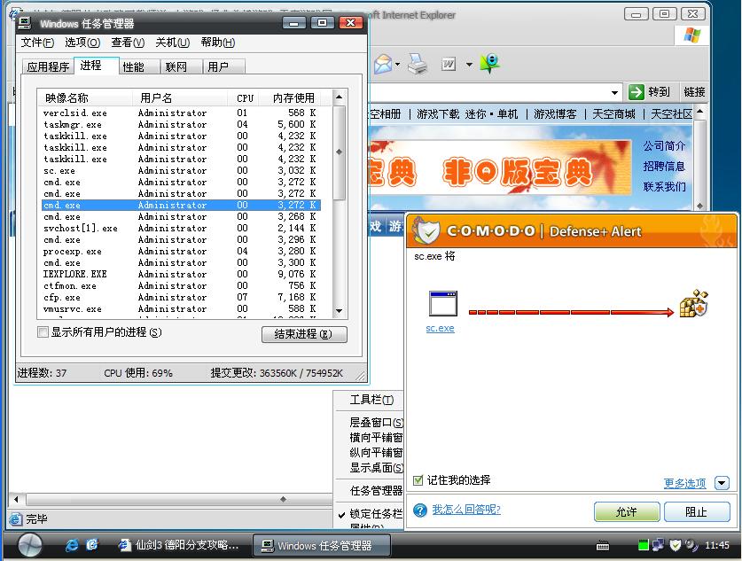The width and height of the screenshot is (742, 561).
Task: Click the Mail icon in Internet Explorer toolbar
Action: coord(383,64)
